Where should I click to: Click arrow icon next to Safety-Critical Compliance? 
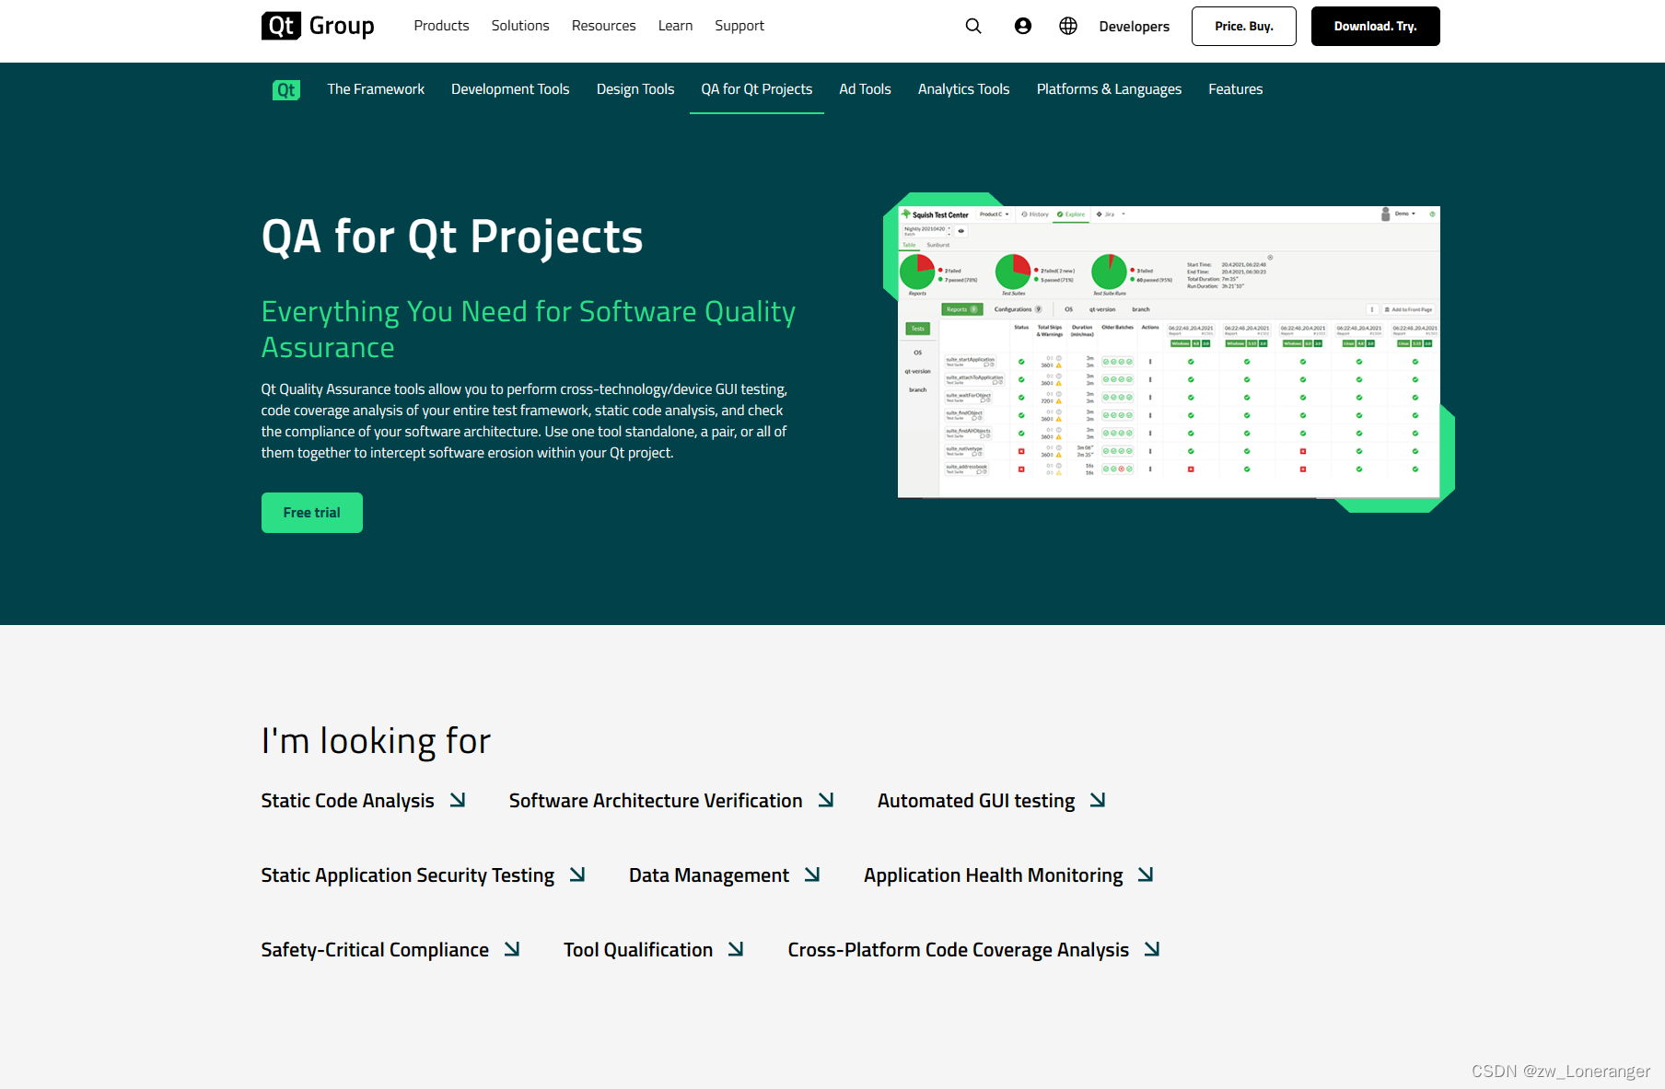(512, 949)
